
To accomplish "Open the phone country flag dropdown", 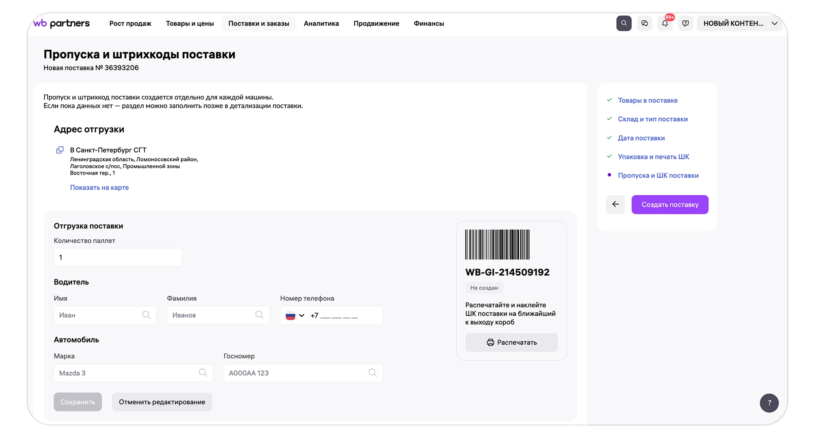I will click(x=295, y=316).
